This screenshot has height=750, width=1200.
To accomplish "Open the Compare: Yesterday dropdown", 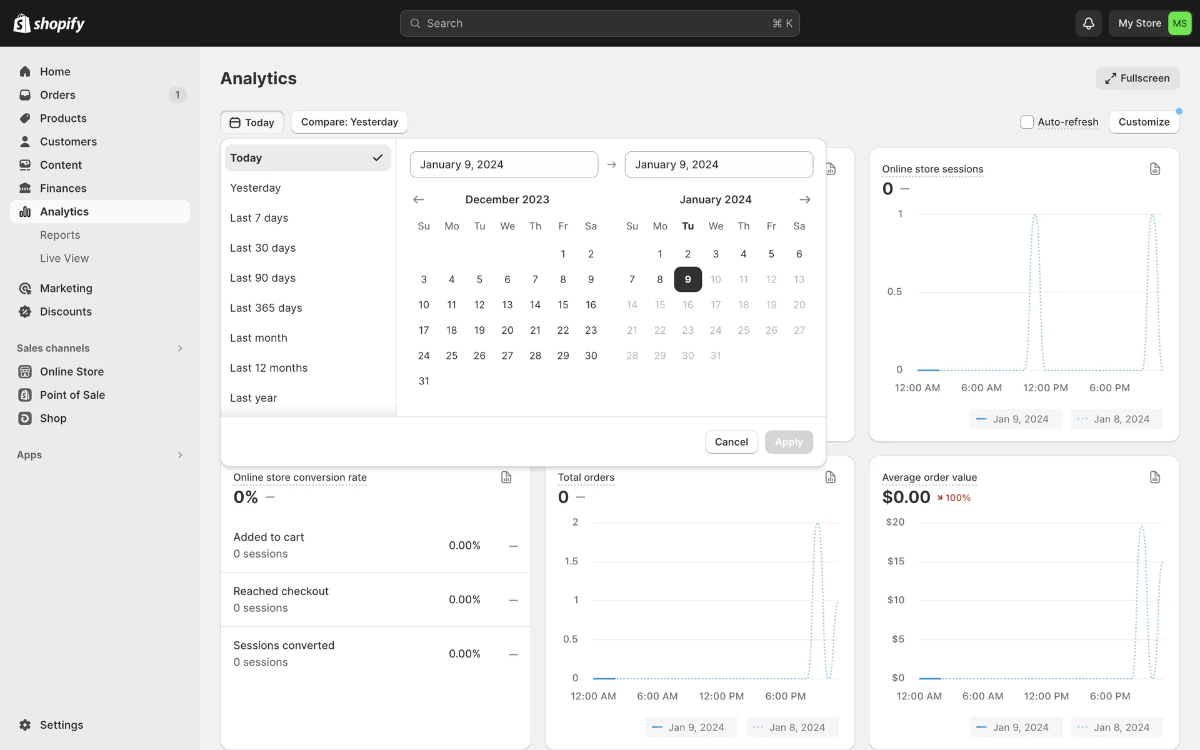I will point(349,122).
